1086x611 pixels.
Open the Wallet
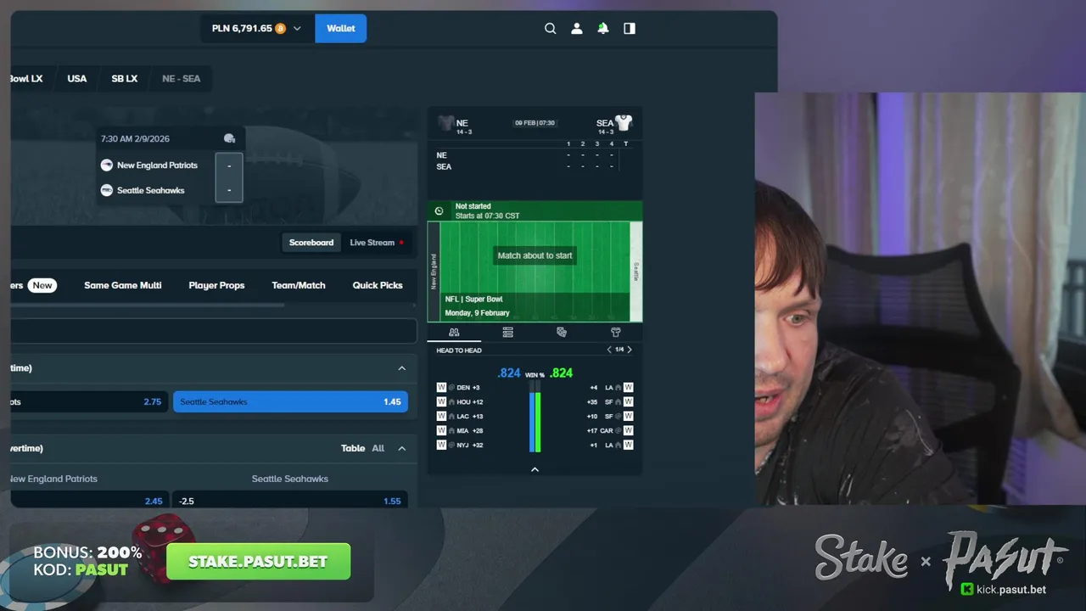pos(341,28)
